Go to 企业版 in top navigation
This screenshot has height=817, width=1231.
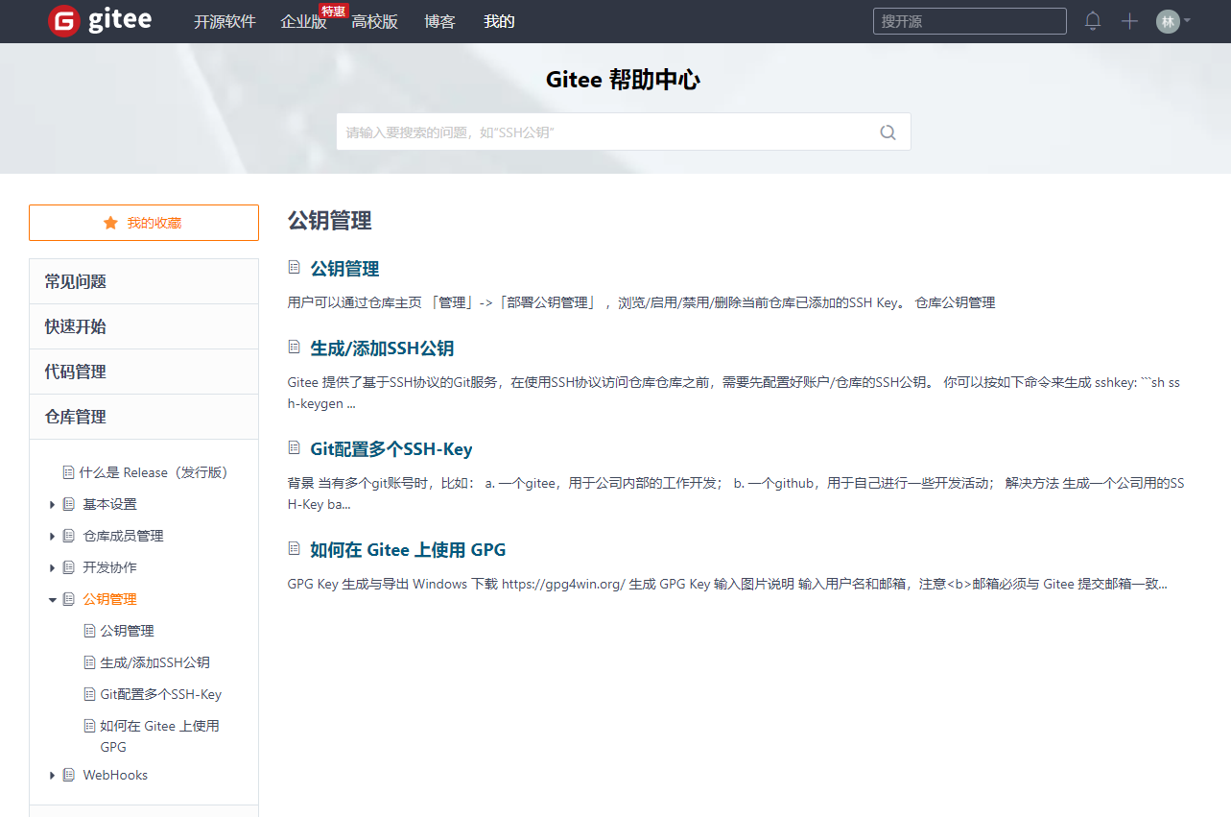303,21
